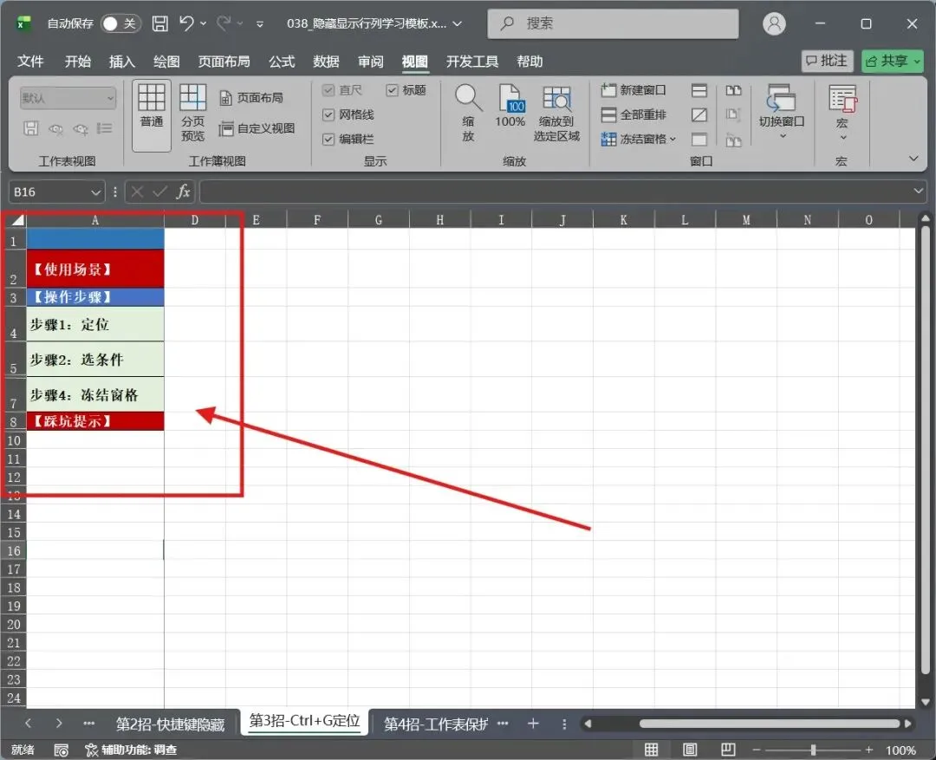Viewport: 936px width, 760px height.
Task: Set zoom to 100% icon
Action: click(510, 107)
